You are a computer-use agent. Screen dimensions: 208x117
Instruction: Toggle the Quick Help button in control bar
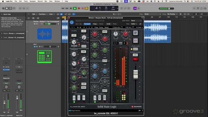pos(10,8)
